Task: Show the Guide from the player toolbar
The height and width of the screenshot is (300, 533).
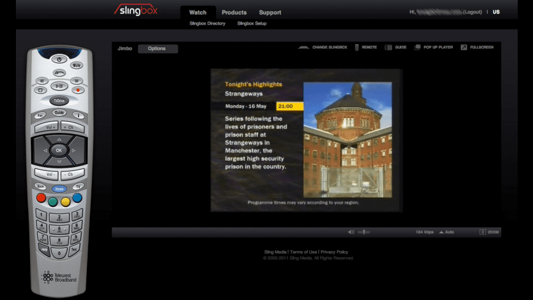Action: 396,47
